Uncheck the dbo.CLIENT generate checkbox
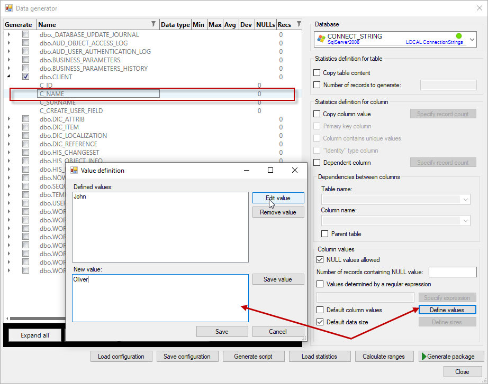Image resolution: width=488 pixels, height=384 pixels. click(26, 77)
